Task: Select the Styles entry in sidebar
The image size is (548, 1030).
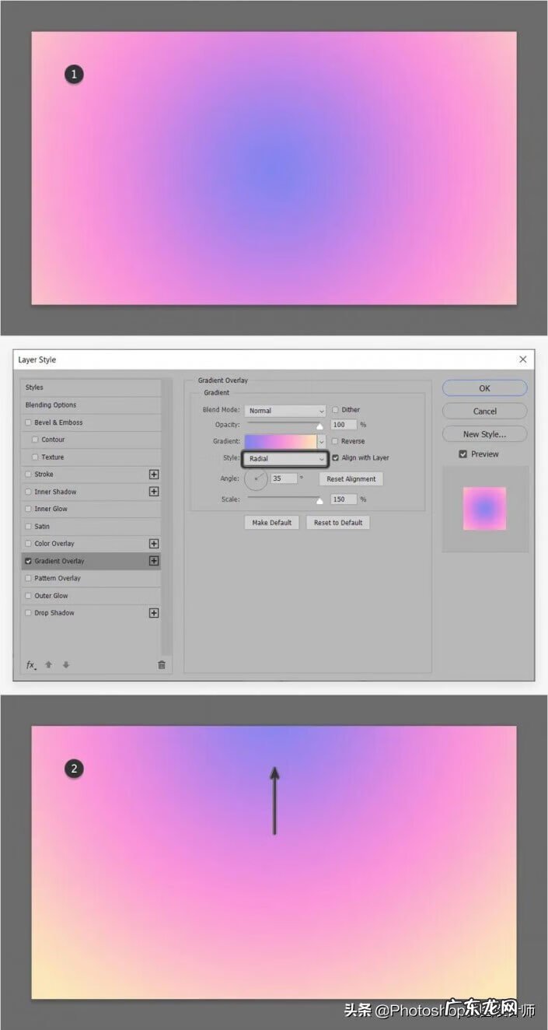Action: 34,387
